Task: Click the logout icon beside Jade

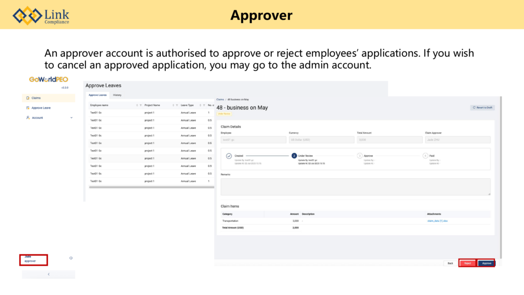Action: [71, 258]
